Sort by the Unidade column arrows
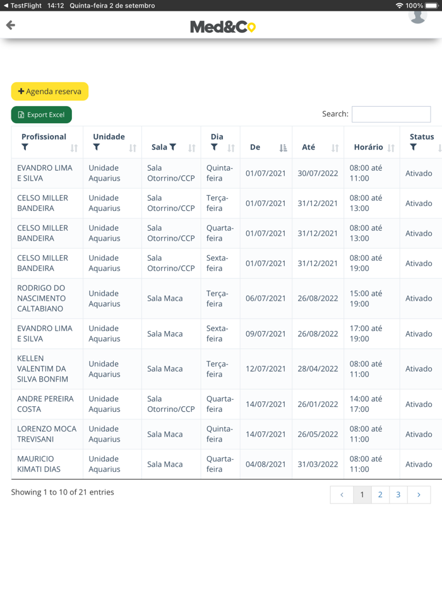Viewport: 442px width, 590px height. pos(133,148)
